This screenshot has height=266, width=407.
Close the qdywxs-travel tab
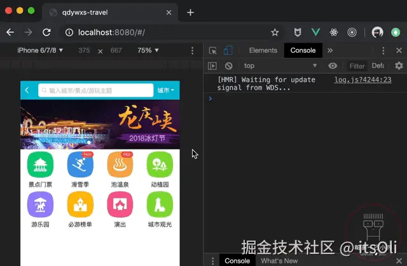pos(169,13)
